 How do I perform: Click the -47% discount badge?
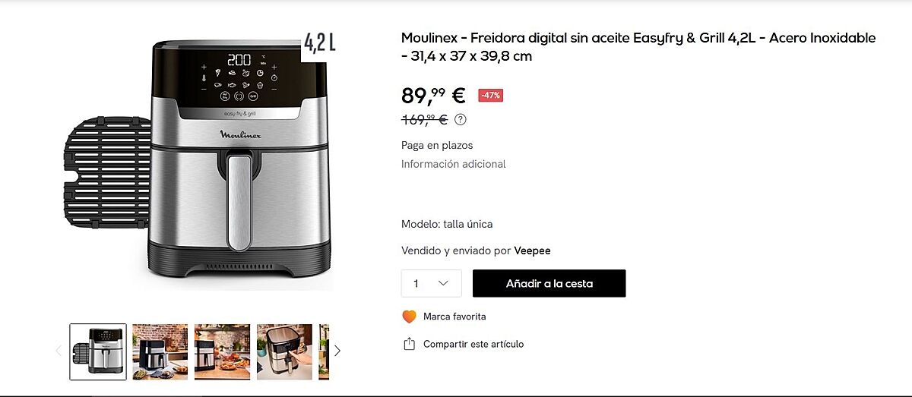(x=490, y=96)
